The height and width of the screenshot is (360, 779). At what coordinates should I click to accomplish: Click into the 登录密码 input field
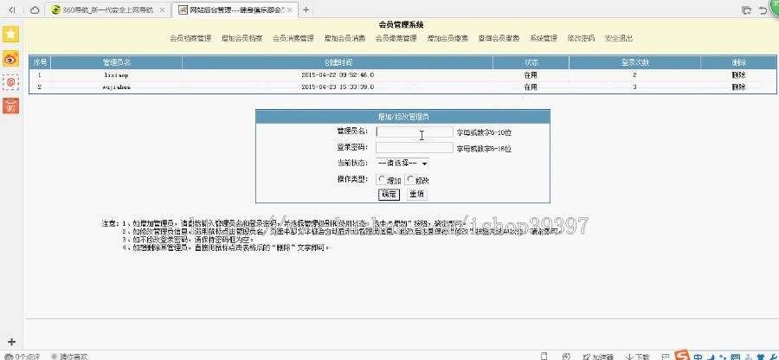coord(415,147)
